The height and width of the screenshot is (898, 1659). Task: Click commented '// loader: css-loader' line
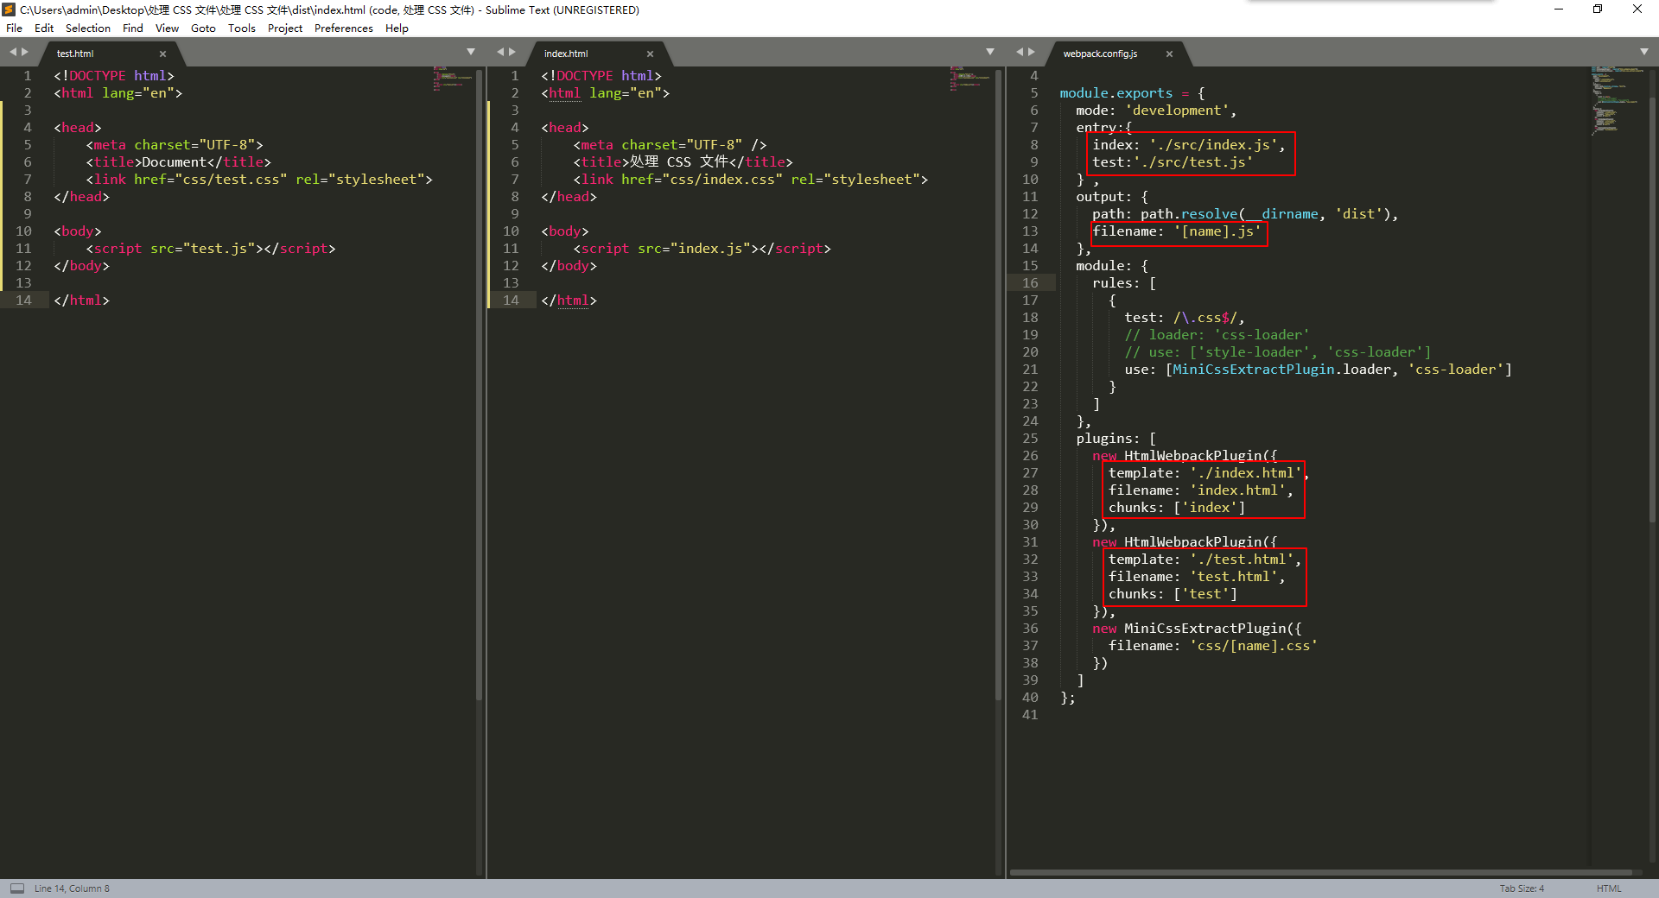click(1217, 335)
